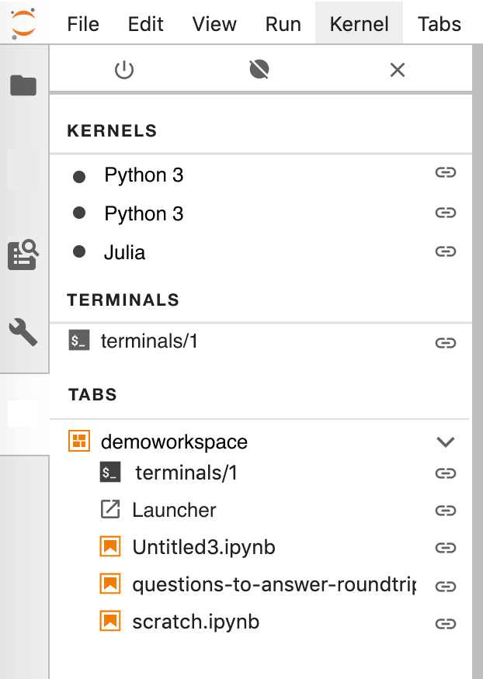Toggle the switch-kernel indicator next to the first Python 3
The image size is (483, 679).
[446, 173]
